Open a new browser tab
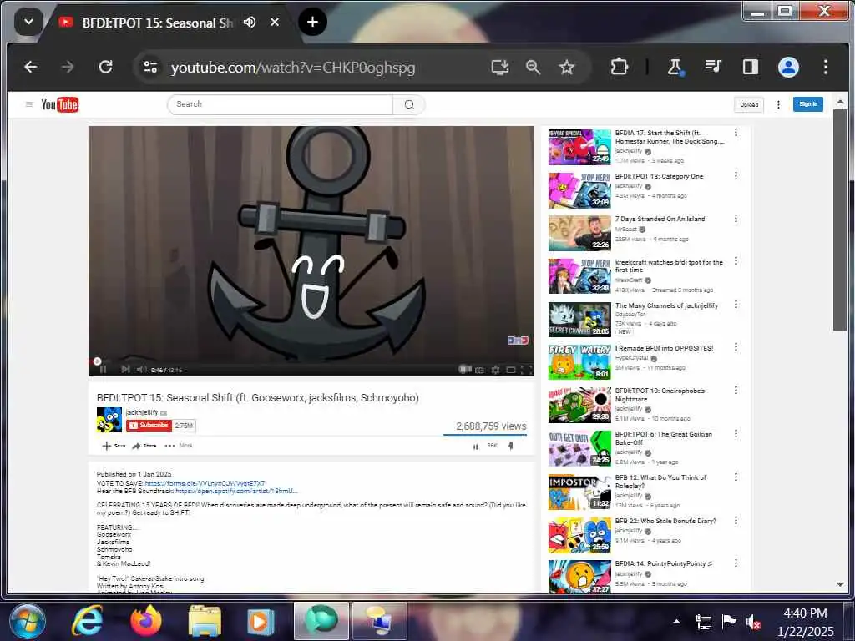 point(312,23)
